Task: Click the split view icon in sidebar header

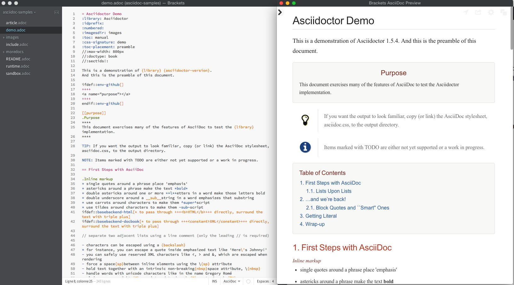Action: tap(56, 12)
